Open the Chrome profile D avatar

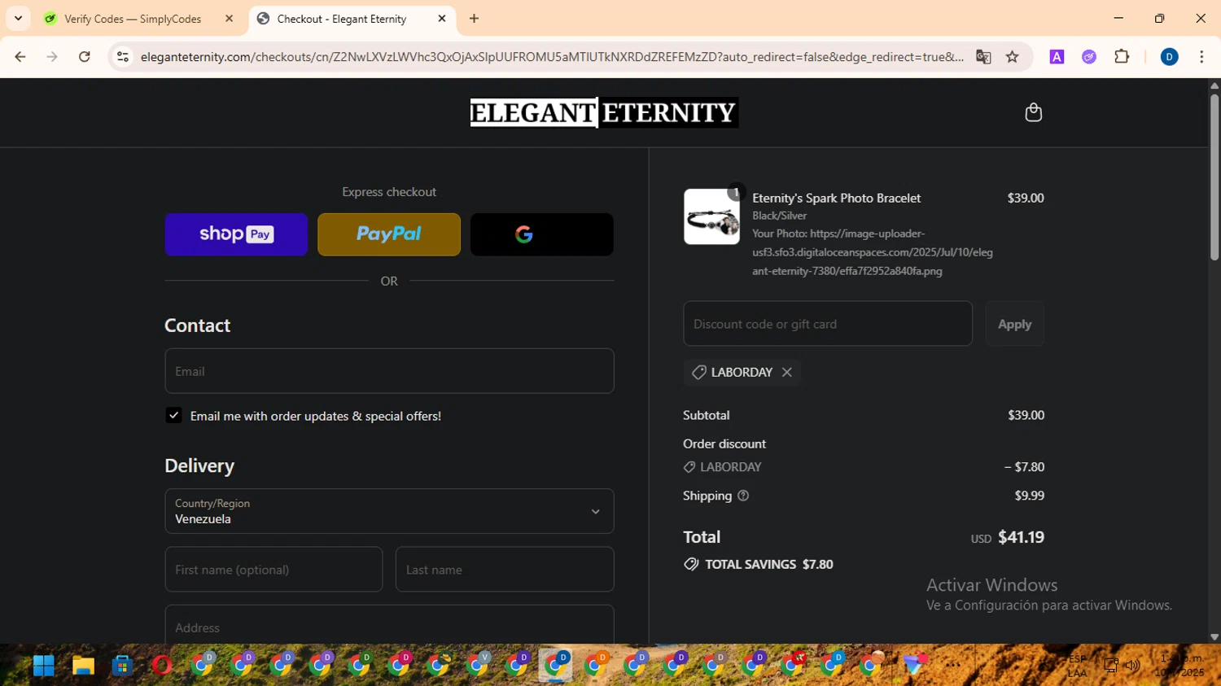[x=1169, y=57]
